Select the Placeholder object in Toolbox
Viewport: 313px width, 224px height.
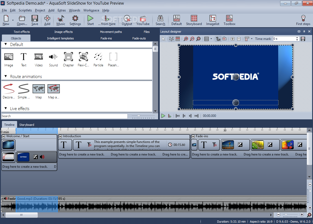tap(113, 60)
